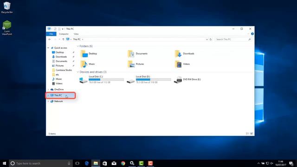The height and width of the screenshot is (167, 297).
Task: Expand the Network tree node arrow
Action: pyautogui.click(x=48, y=101)
